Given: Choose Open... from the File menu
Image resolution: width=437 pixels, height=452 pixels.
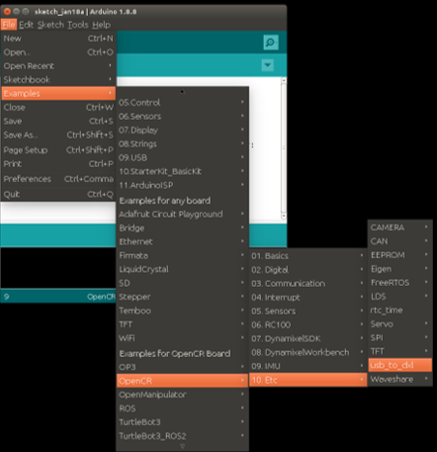Looking at the screenshot, I should [58, 52].
